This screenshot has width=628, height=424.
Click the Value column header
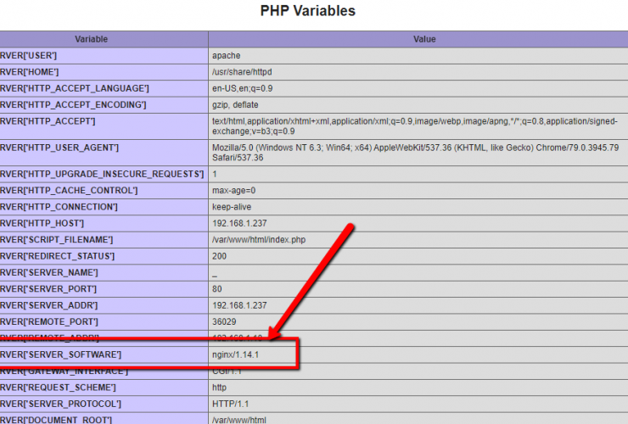pos(423,39)
